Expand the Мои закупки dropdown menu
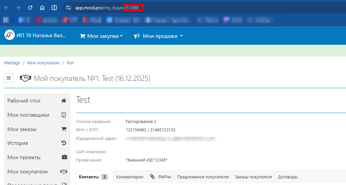Screen dimensions: 346x185 coord(101,36)
